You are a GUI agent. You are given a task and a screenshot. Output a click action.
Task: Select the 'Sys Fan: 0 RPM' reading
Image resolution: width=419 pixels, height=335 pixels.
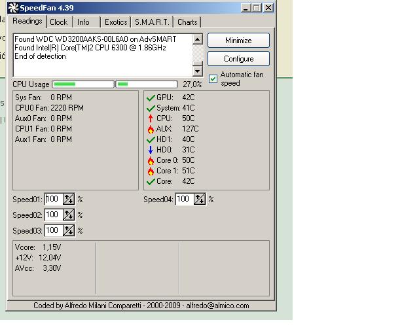(x=44, y=97)
